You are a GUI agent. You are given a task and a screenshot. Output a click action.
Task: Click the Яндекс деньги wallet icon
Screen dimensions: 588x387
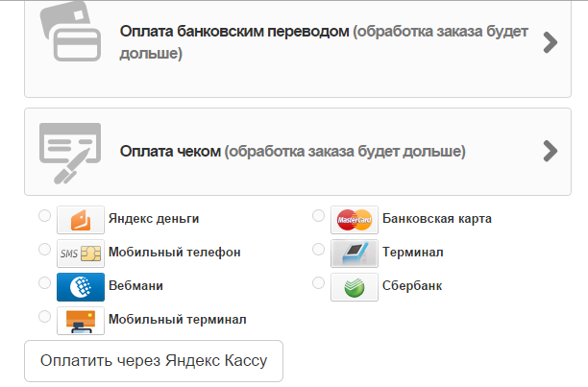click(x=81, y=220)
